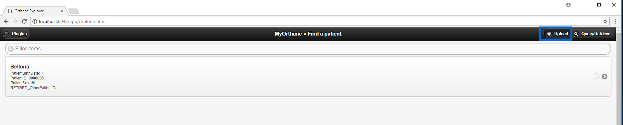Click the browser forward arrow
Viewport: 623px width, 125px height.
(15, 21)
